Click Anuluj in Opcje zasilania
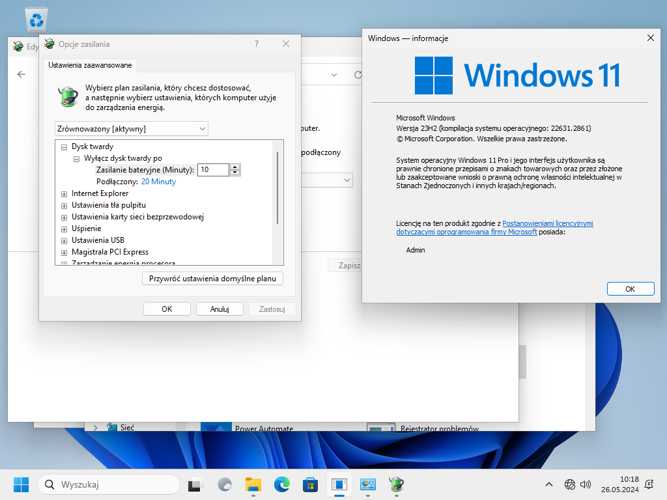667x500 pixels. (220, 309)
